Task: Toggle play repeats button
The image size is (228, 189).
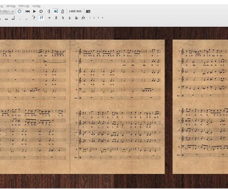Action: pyautogui.click(x=49, y=11)
